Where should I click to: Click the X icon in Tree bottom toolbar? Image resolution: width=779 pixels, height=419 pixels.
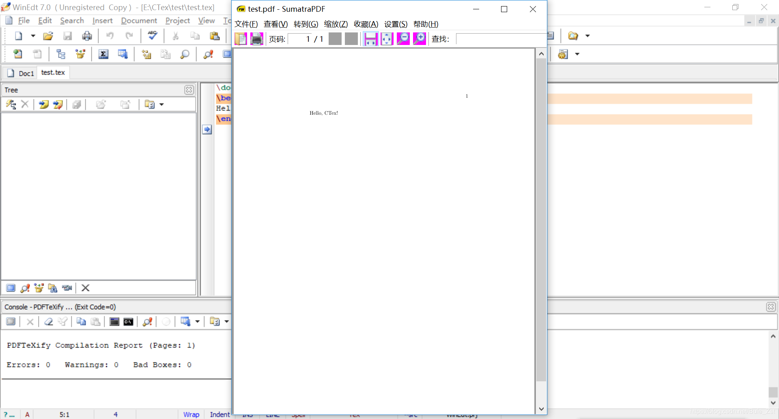click(85, 288)
